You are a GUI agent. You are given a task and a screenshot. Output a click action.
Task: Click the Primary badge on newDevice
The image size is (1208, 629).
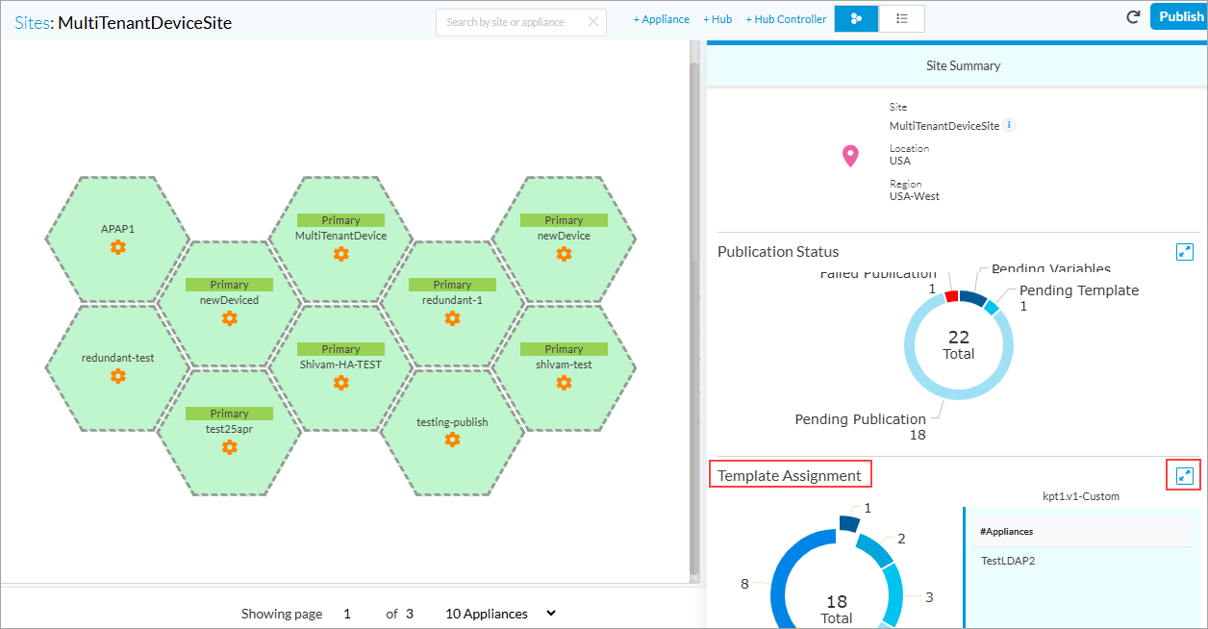click(x=564, y=220)
